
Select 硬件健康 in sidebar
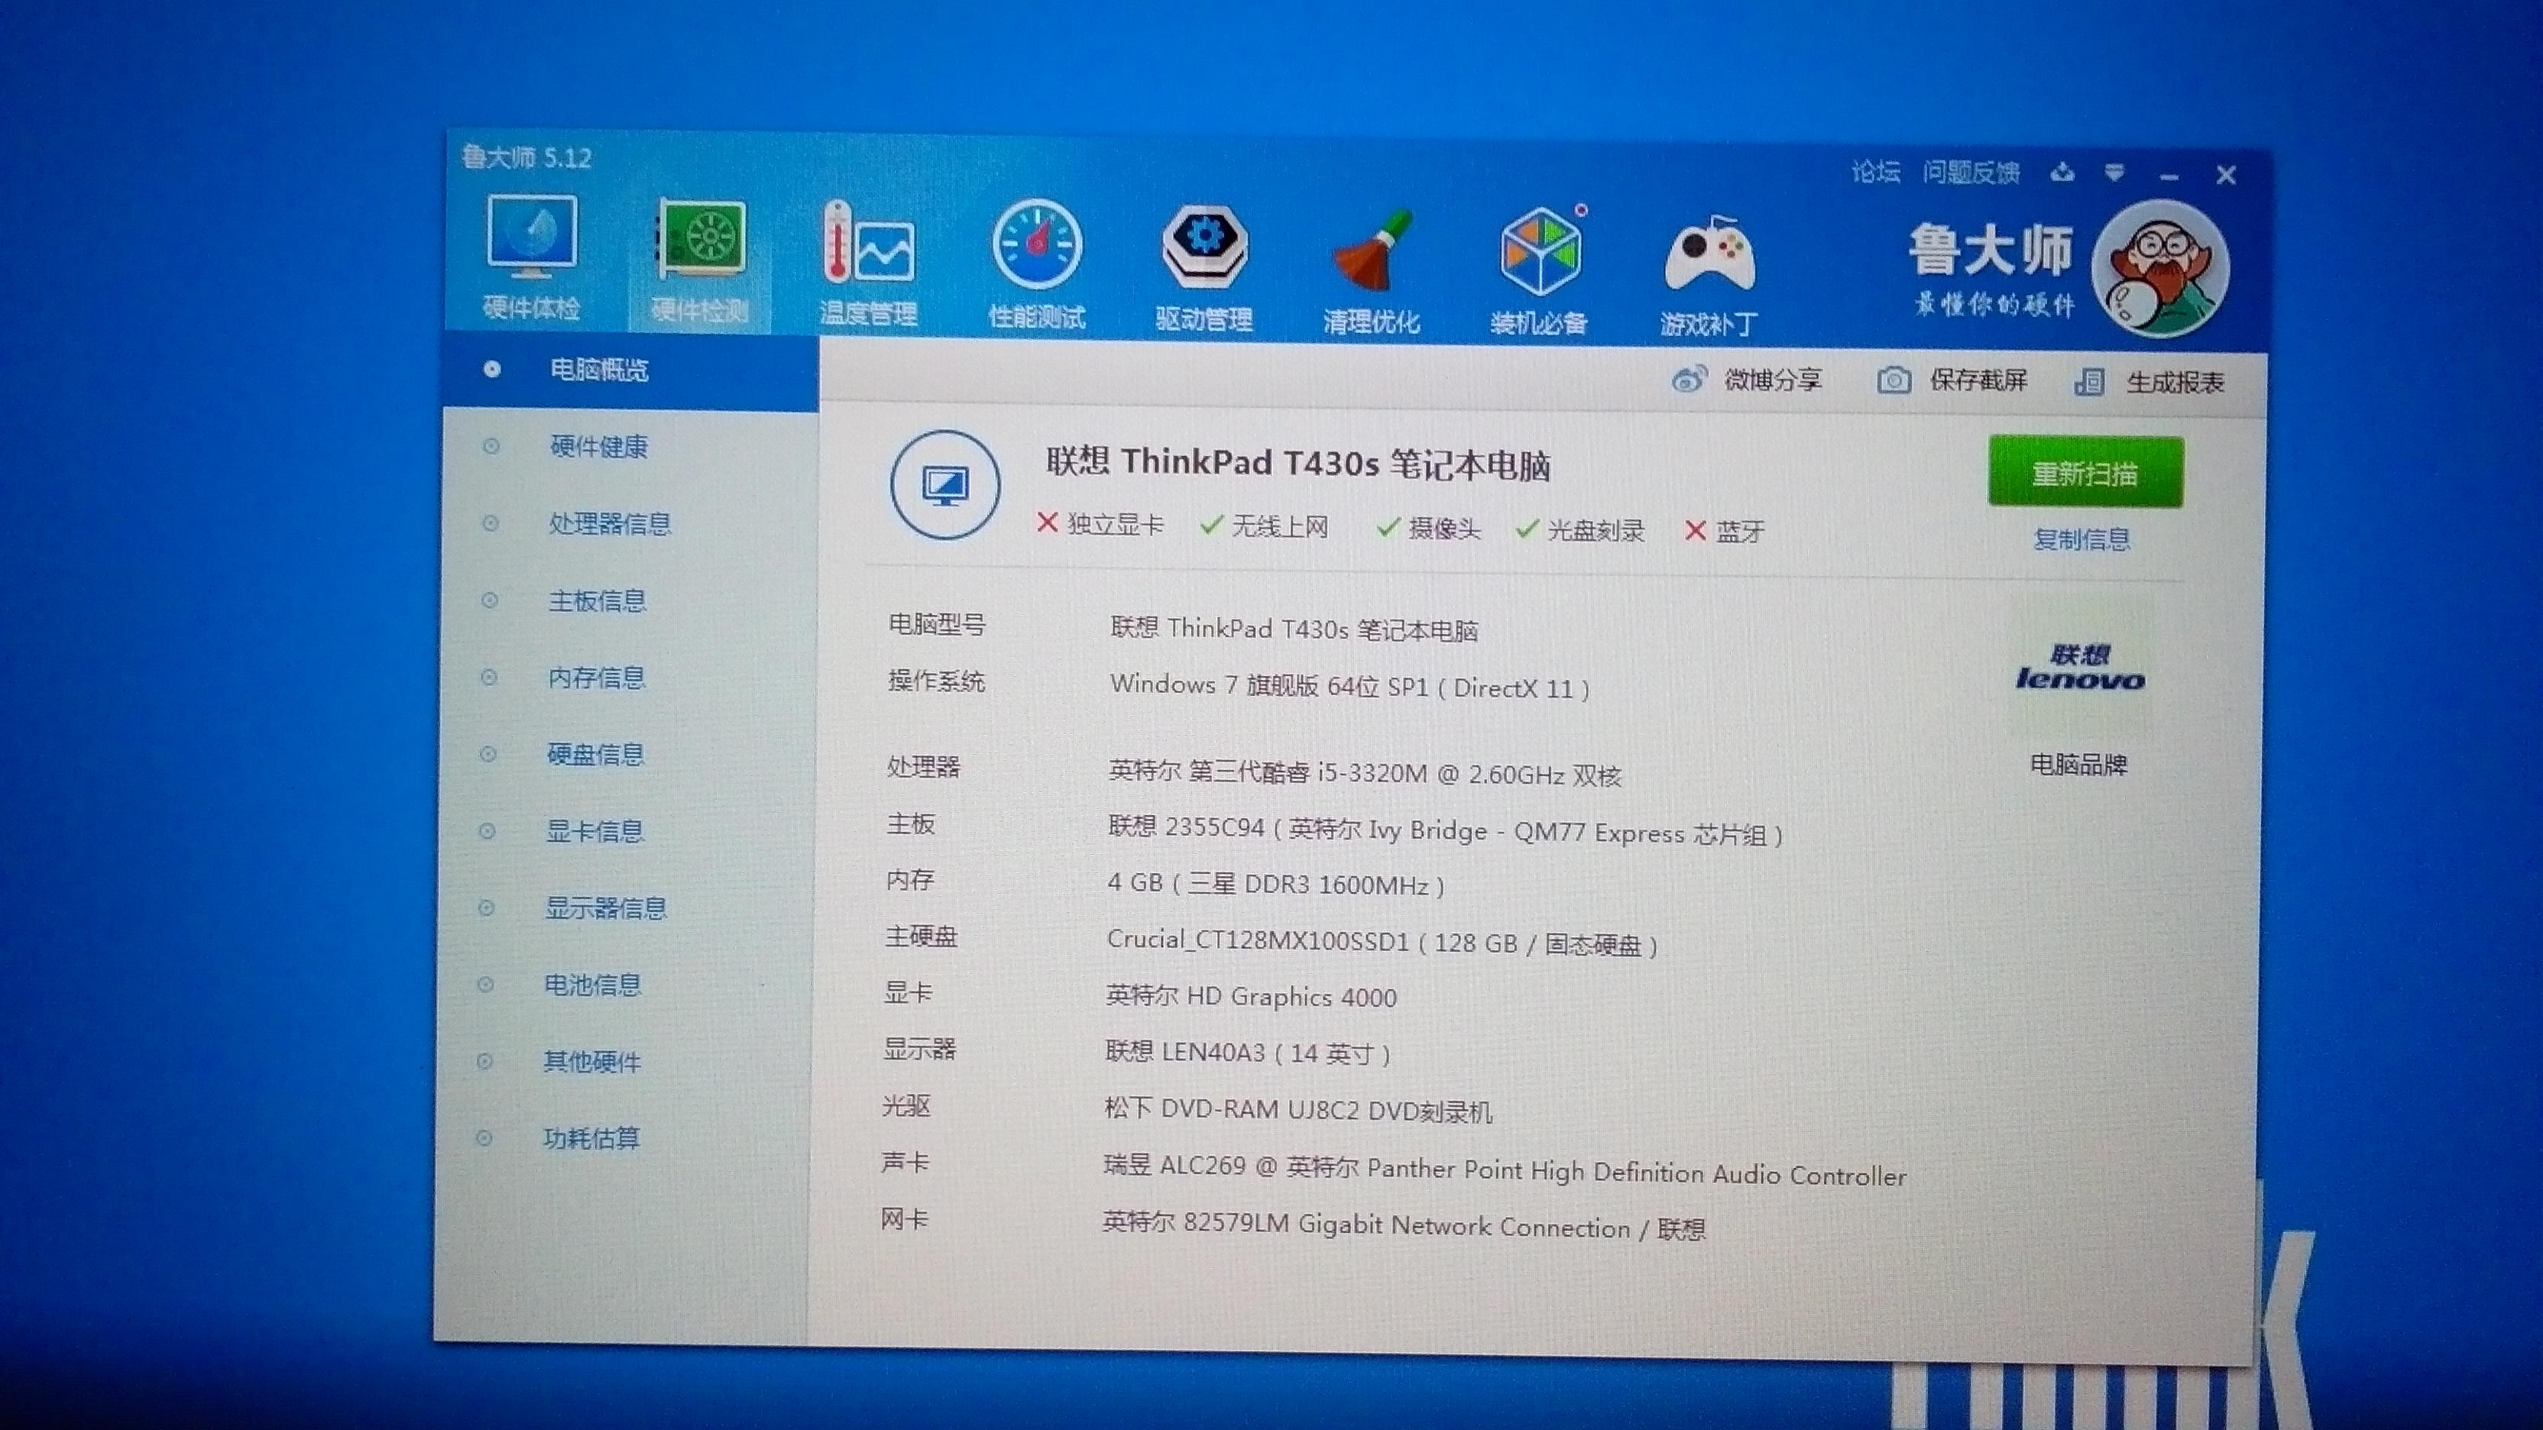598,447
